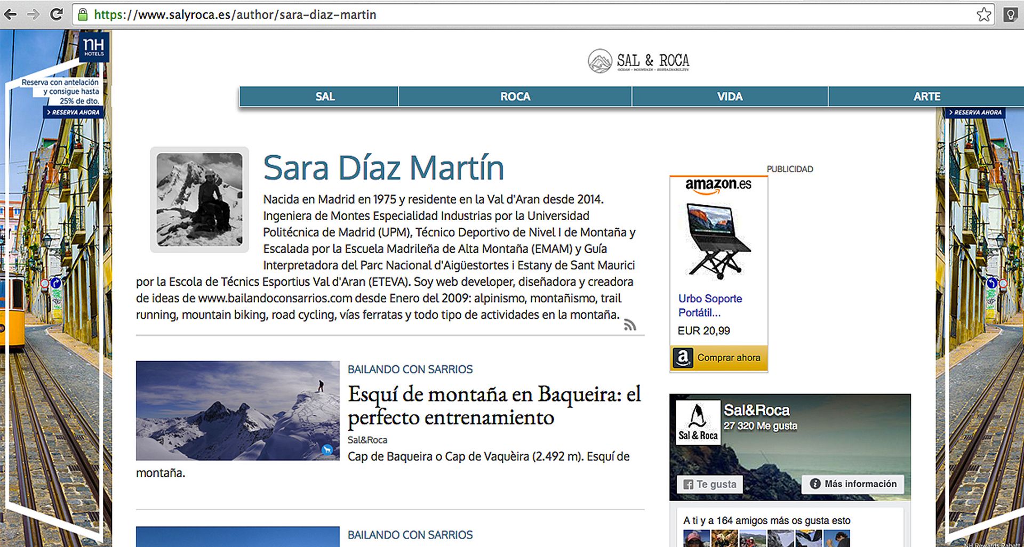The image size is (1024, 547).
Task: Like Sal&Roca with Te gusta button
Action: coord(710,484)
